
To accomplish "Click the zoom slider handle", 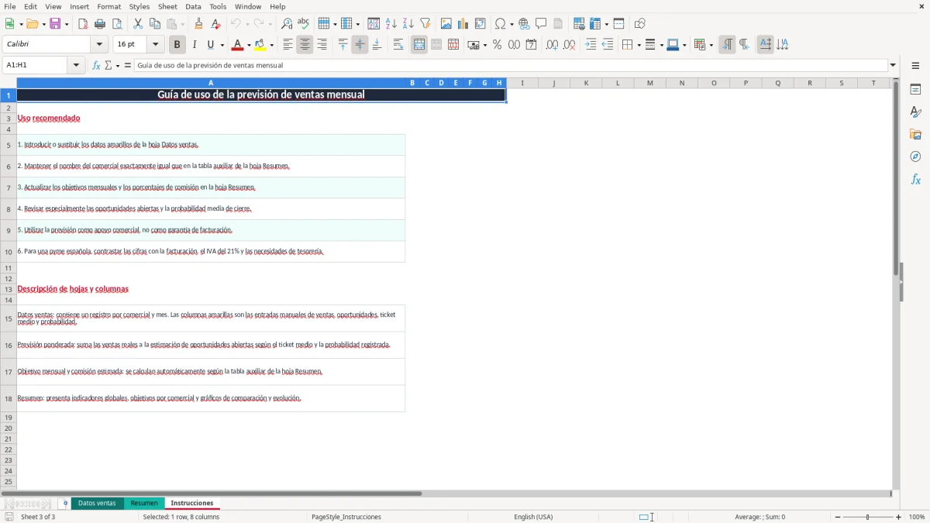I will point(867,517).
